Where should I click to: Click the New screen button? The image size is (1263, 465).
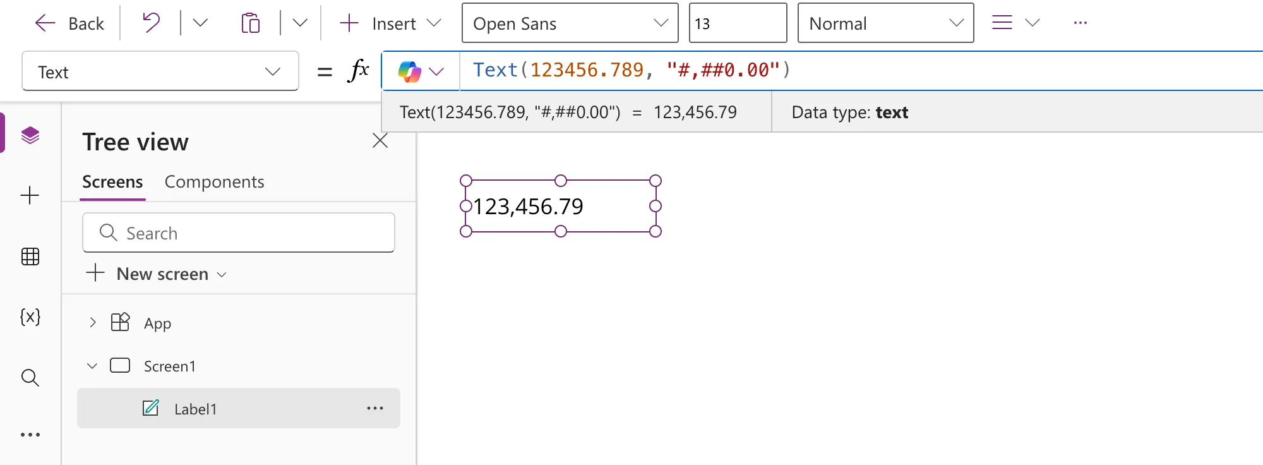coord(156,274)
